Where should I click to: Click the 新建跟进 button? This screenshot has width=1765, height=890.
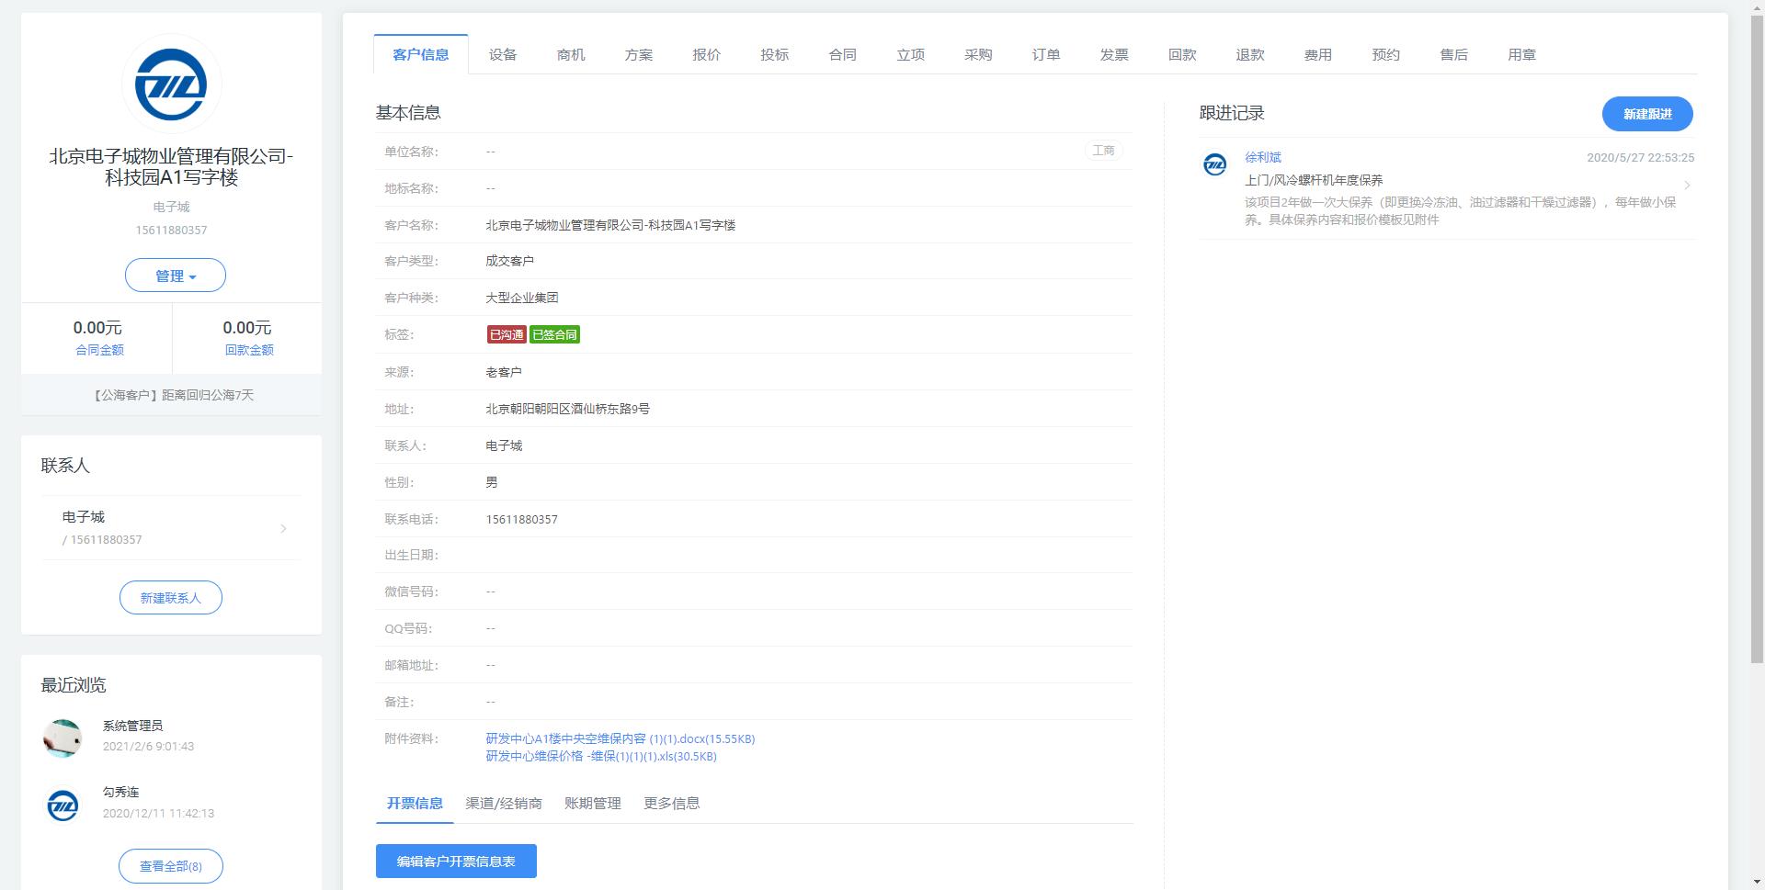pos(1646,114)
